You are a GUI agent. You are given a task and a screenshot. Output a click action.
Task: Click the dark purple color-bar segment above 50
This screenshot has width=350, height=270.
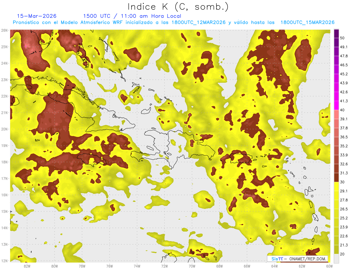coord(336,33)
